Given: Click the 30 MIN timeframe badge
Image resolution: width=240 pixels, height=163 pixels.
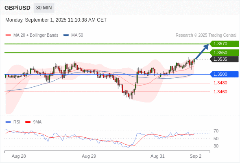Looking at the screenshot, I should [44, 8].
